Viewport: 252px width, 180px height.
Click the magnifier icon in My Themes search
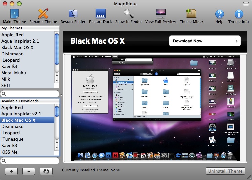pos(4,94)
